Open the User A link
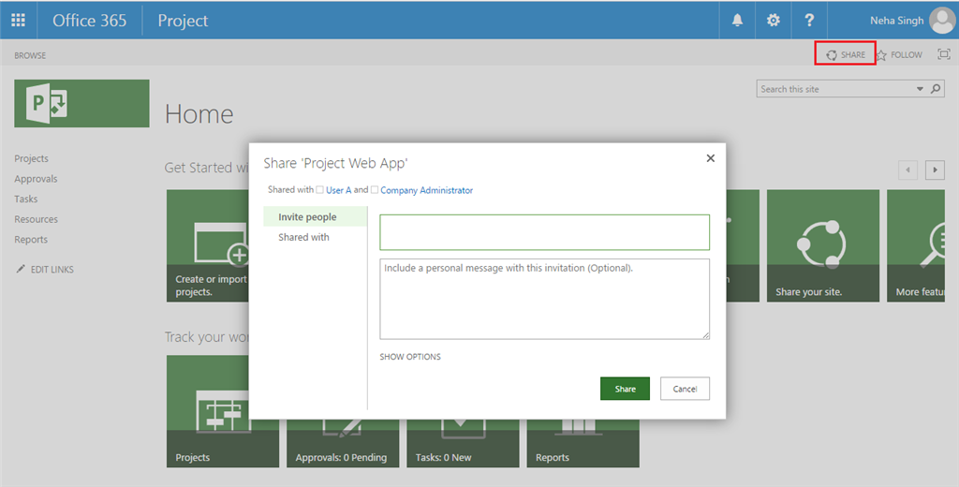The width and height of the screenshot is (959, 487). pyautogui.click(x=339, y=190)
